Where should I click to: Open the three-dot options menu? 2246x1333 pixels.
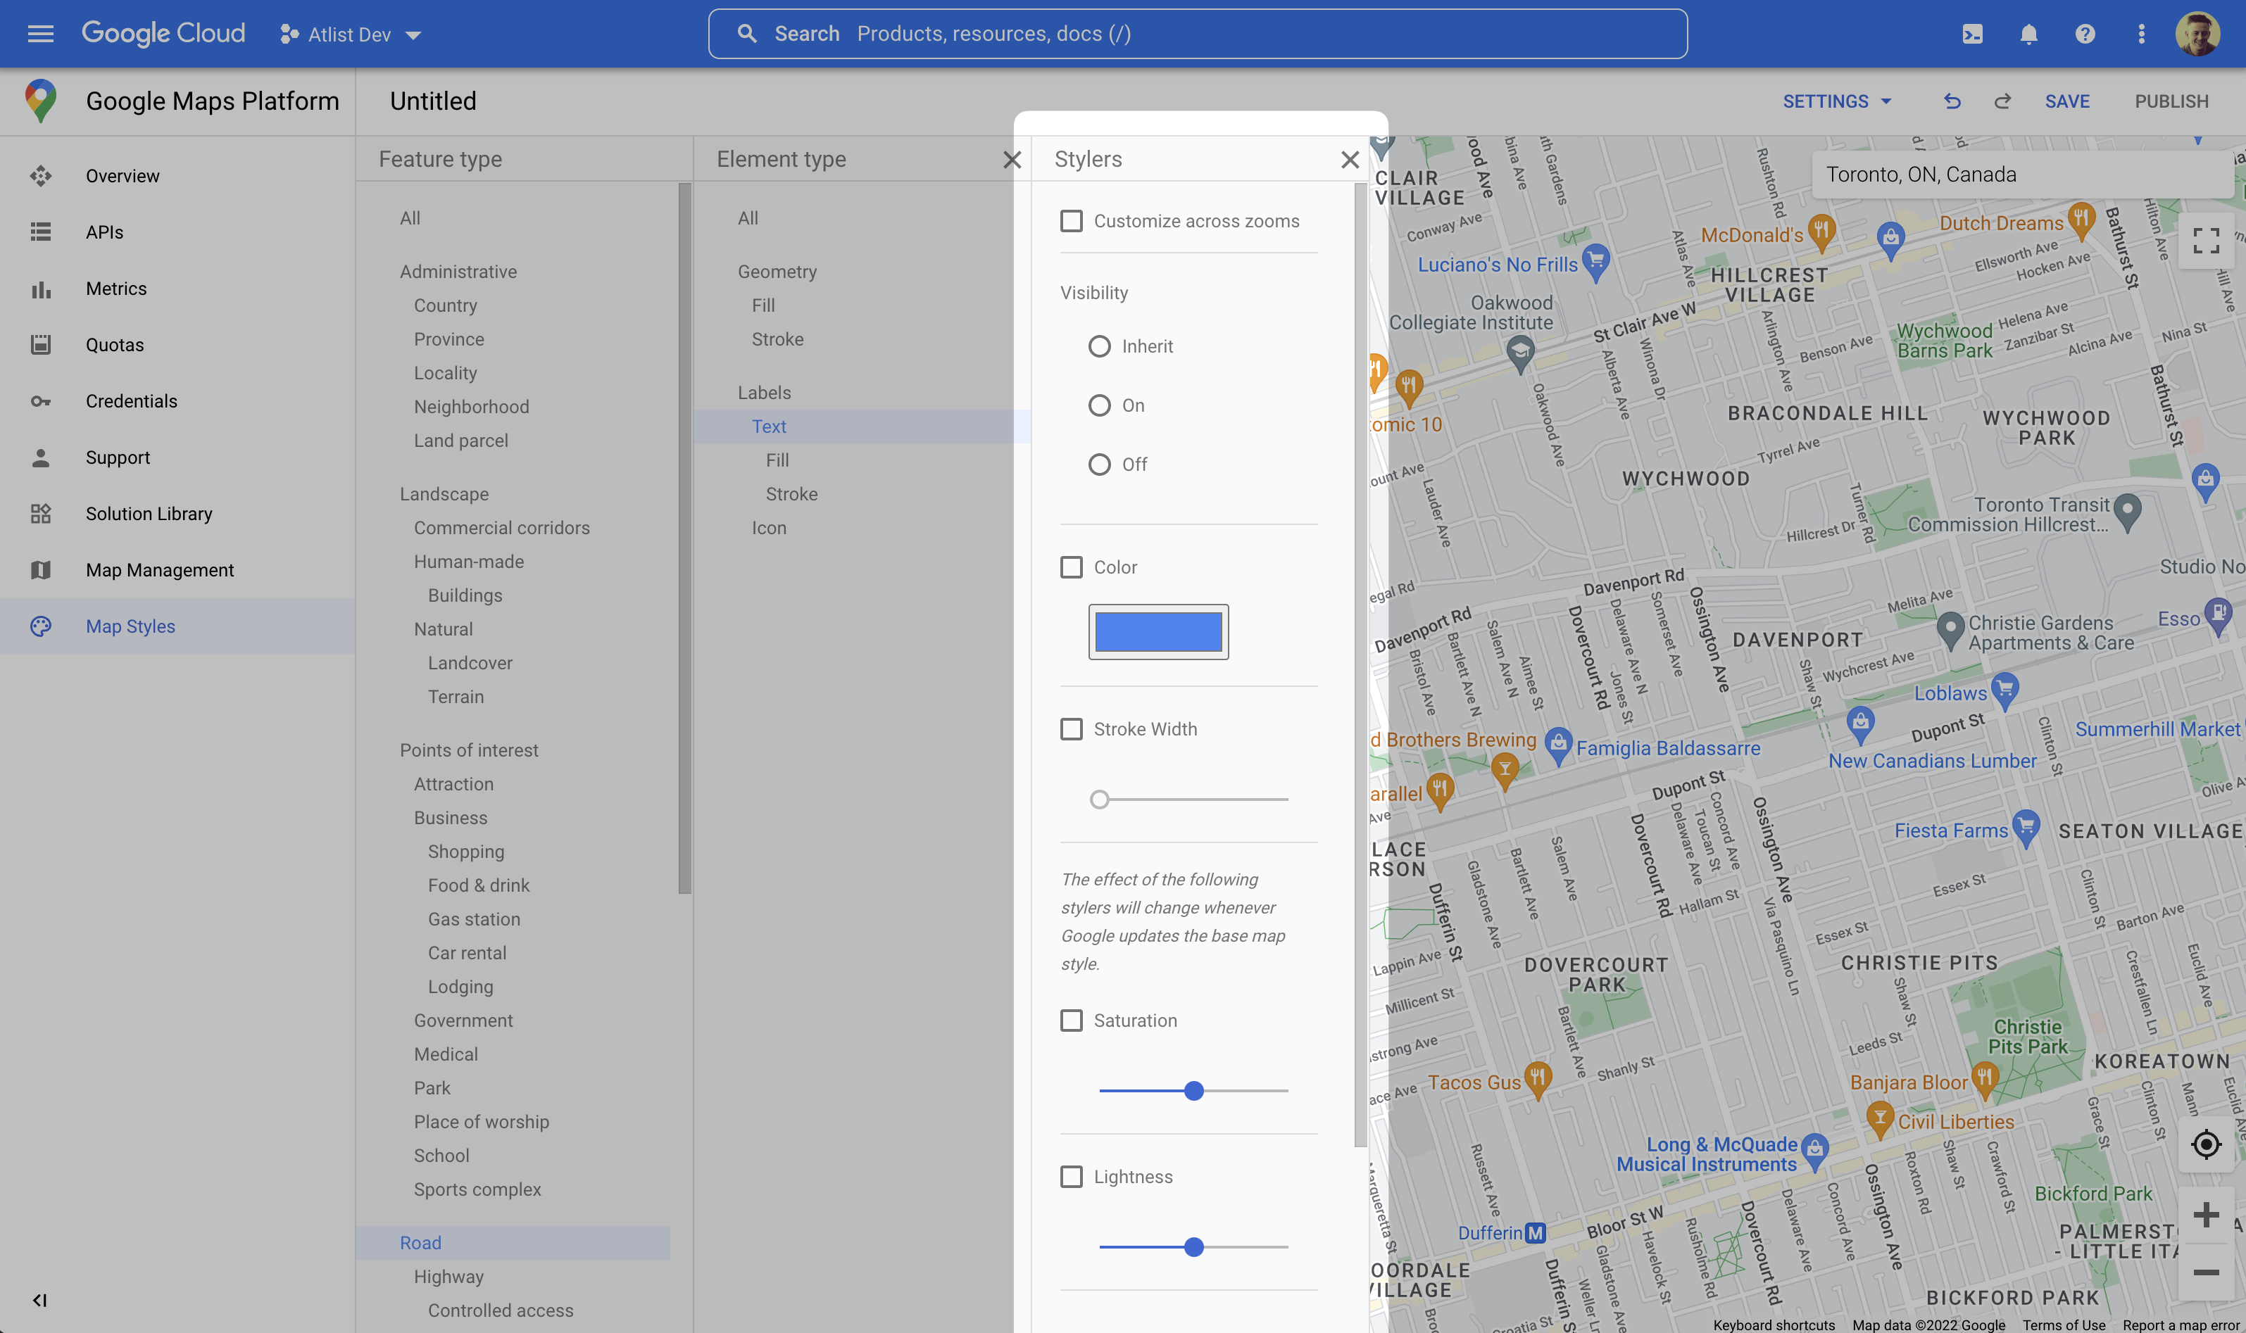click(x=2141, y=33)
